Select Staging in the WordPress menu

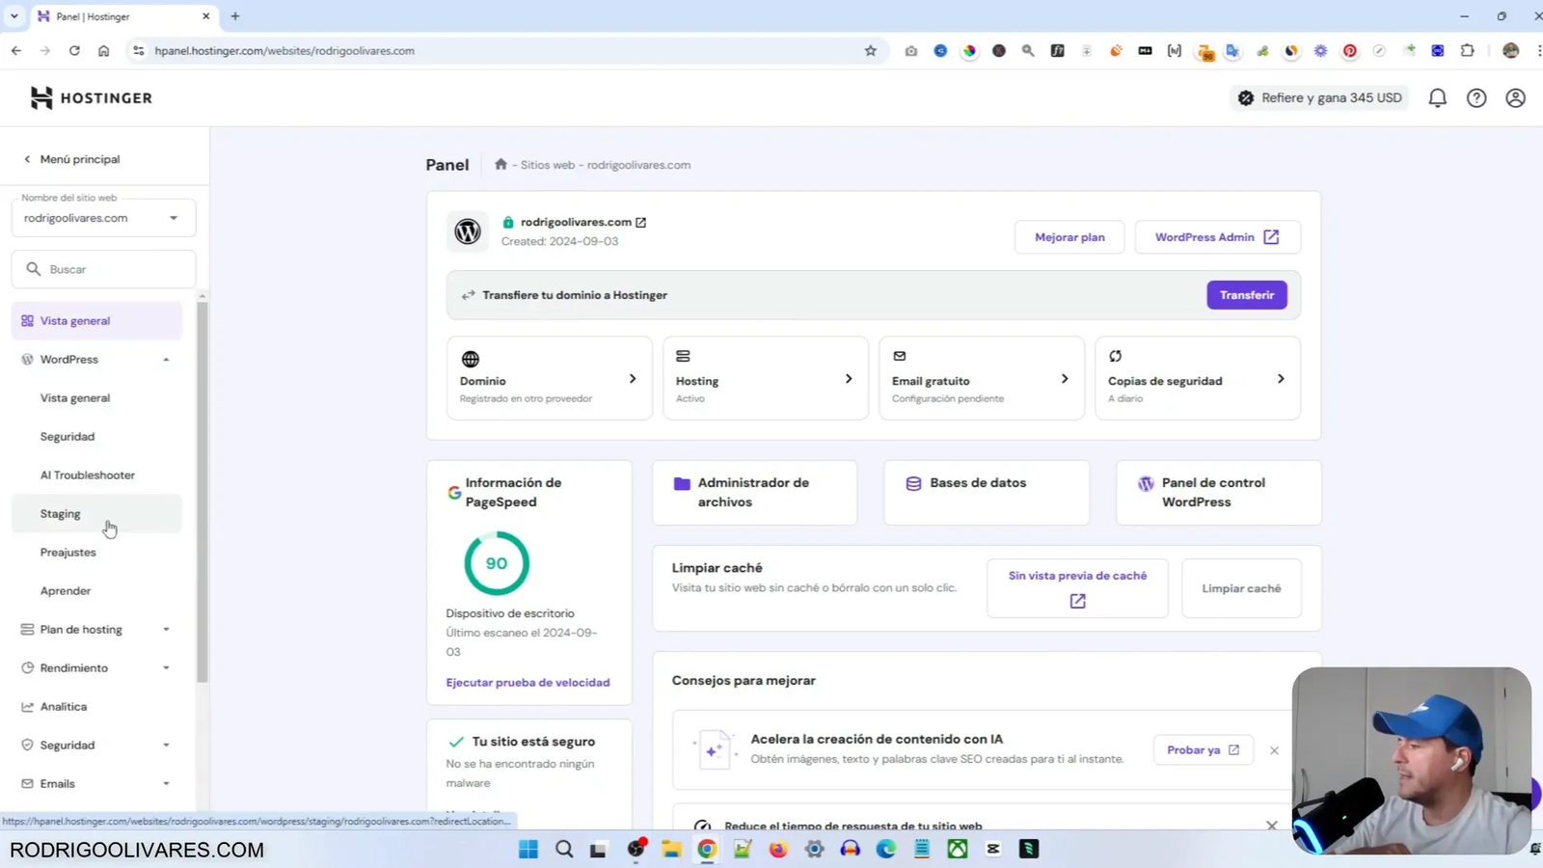coord(61,513)
